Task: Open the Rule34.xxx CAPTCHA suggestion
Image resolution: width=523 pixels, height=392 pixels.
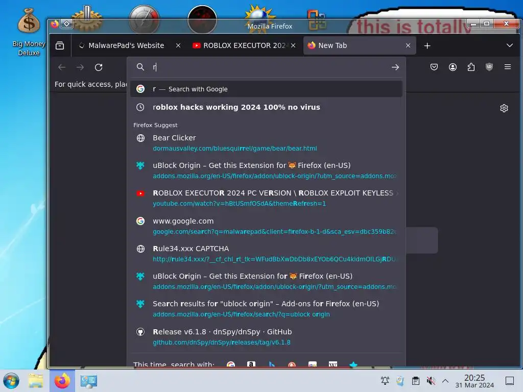Action: (x=266, y=254)
